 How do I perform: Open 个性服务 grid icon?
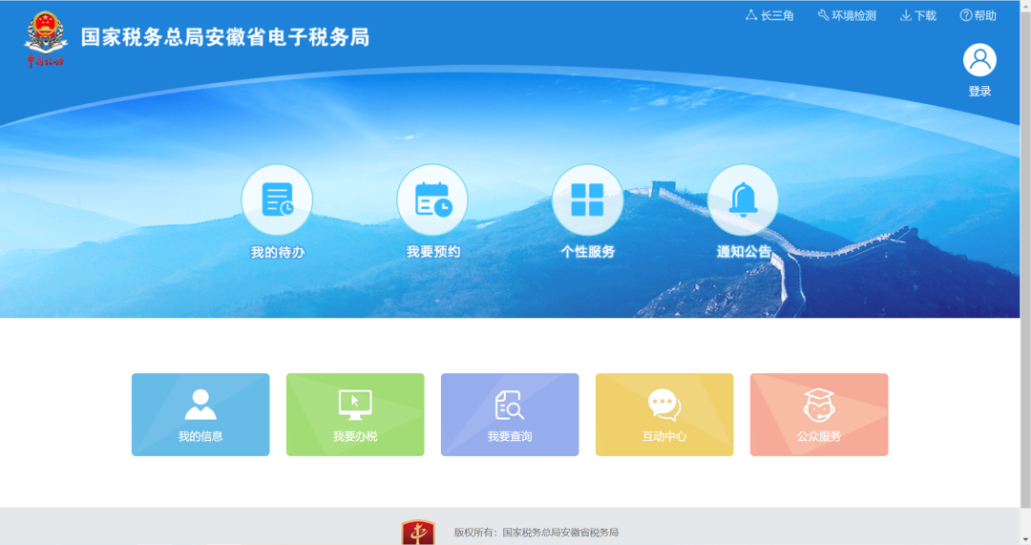587,199
